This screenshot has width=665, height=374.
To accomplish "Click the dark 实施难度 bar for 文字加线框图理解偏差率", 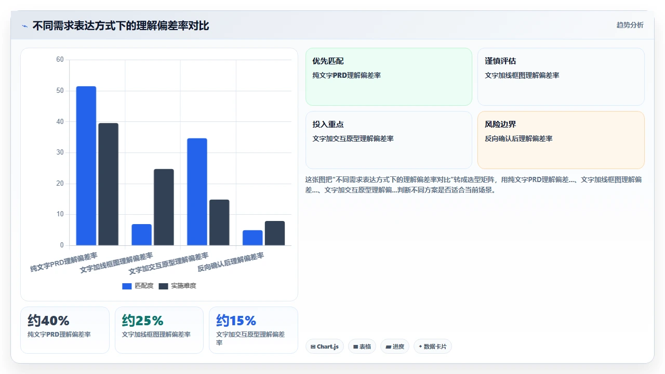I will click(x=164, y=207).
